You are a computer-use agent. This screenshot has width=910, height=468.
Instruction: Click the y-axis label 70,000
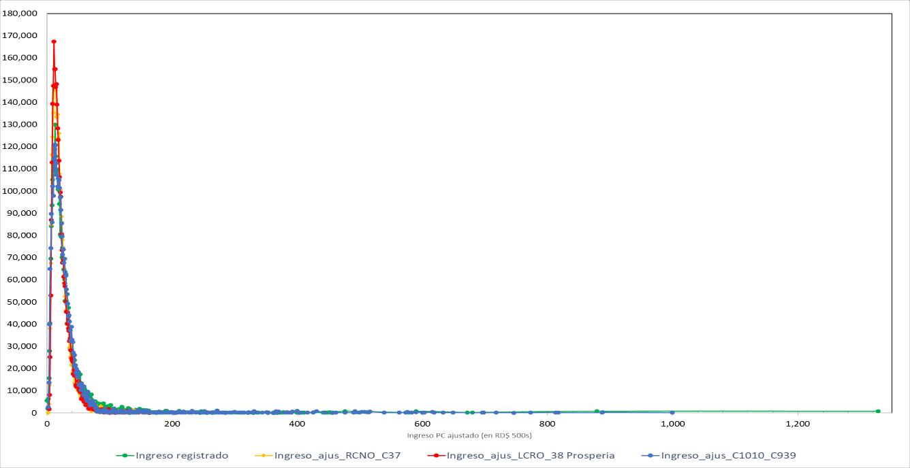[22, 257]
